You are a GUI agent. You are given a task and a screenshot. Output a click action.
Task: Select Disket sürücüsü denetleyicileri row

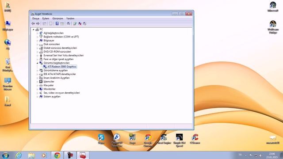[x=60, y=48]
